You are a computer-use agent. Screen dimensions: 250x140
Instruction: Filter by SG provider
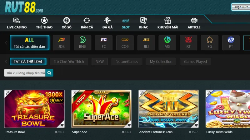tap(210, 43)
